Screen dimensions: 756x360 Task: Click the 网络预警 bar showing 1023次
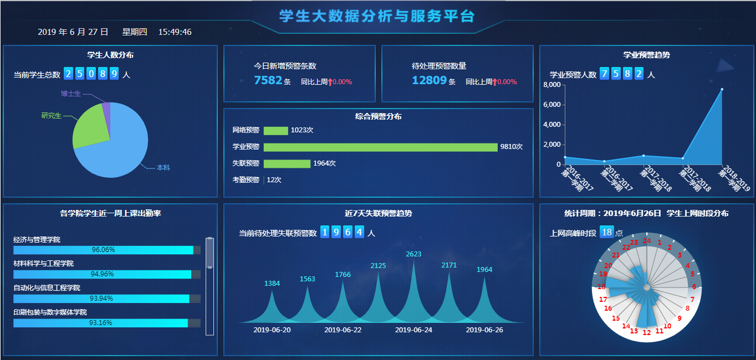tap(275, 131)
